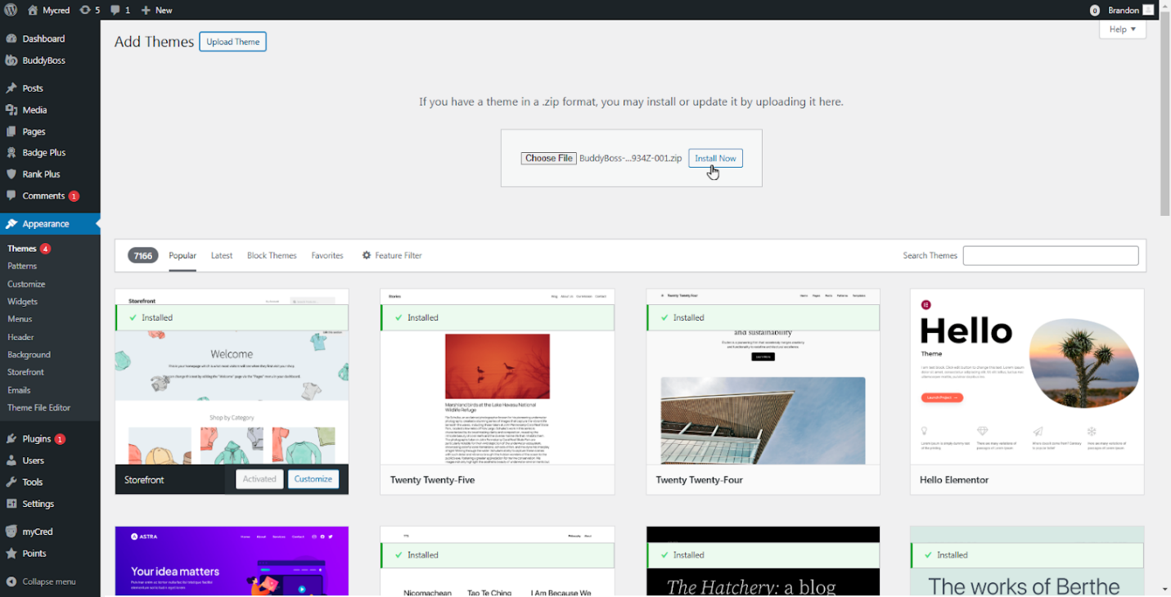Expand the Help dropdown
The image size is (1171, 597).
coord(1123,29)
